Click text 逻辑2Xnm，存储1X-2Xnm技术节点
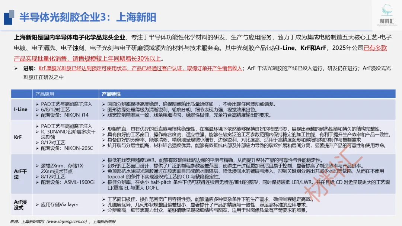 point(63,168)
